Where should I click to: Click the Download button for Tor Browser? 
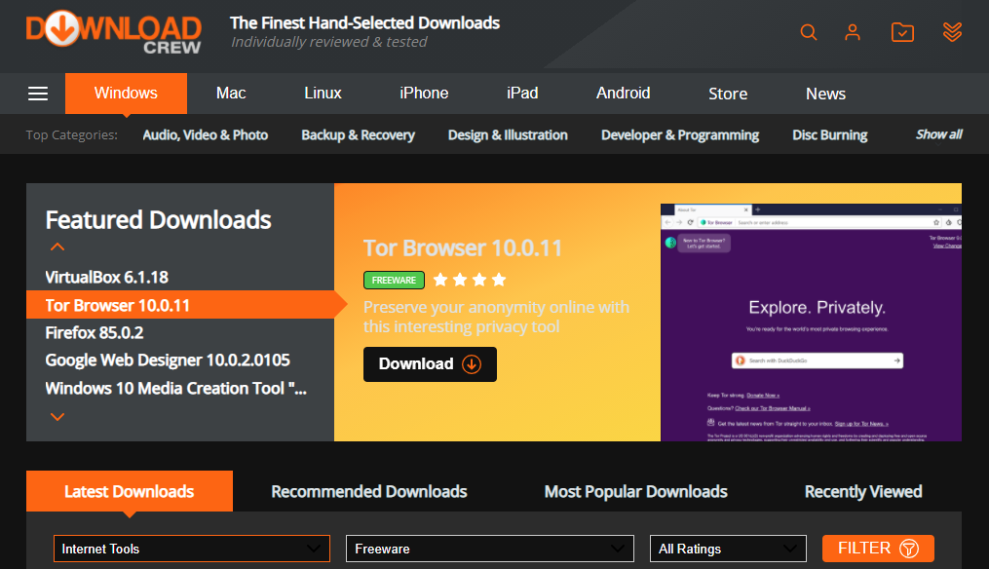(430, 363)
